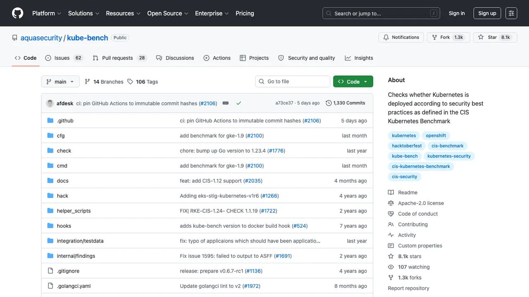Open the internal/findings folder
This screenshot has height=297, width=529.
76,256
